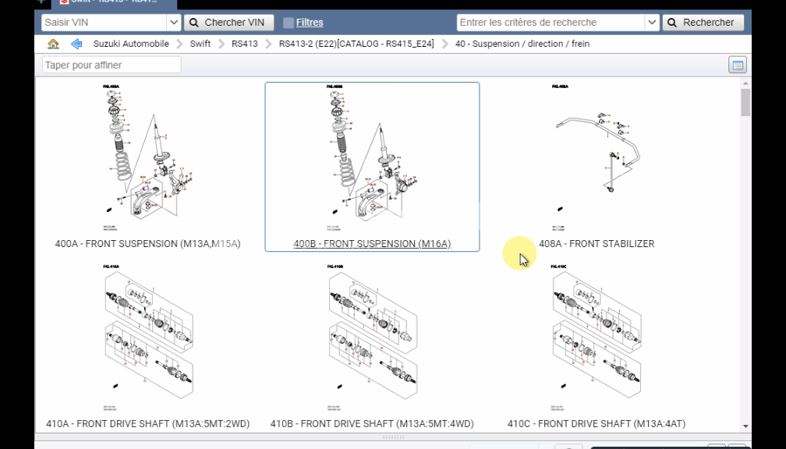This screenshot has width=786, height=449.
Task: Click 410A - FRONT DRIVE SHAFT (M13A:5MT:2WD) label
Action: click(148, 424)
